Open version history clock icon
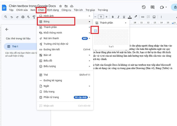 [x=144, y=7]
